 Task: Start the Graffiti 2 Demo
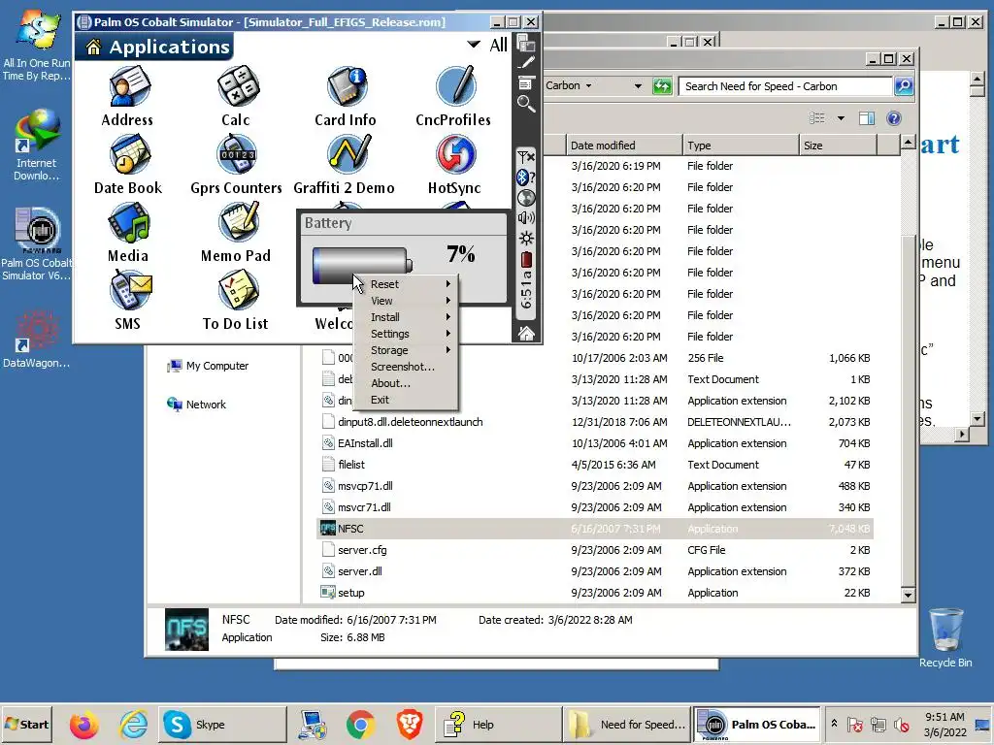[345, 165]
